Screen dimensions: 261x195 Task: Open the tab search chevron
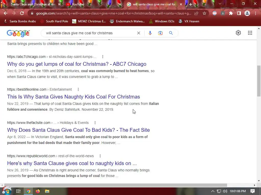(220, 4)
